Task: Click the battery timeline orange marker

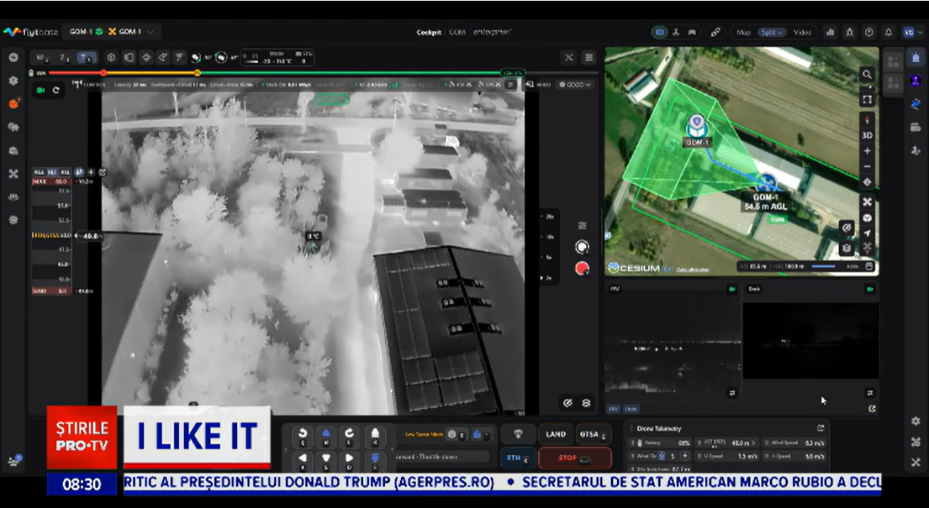Action: coord(198,73)
